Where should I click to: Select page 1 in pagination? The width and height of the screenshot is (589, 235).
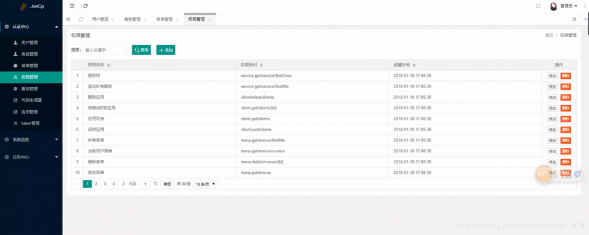(x=87, y=184)
